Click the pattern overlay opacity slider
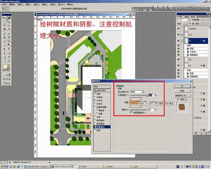Image resolution: width=211 pixels, height=169 pixels. point(139,95)
